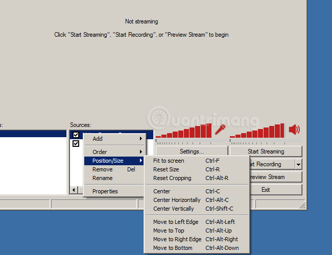Open the Settings button
Screen dimensions: 332x255
192,151
